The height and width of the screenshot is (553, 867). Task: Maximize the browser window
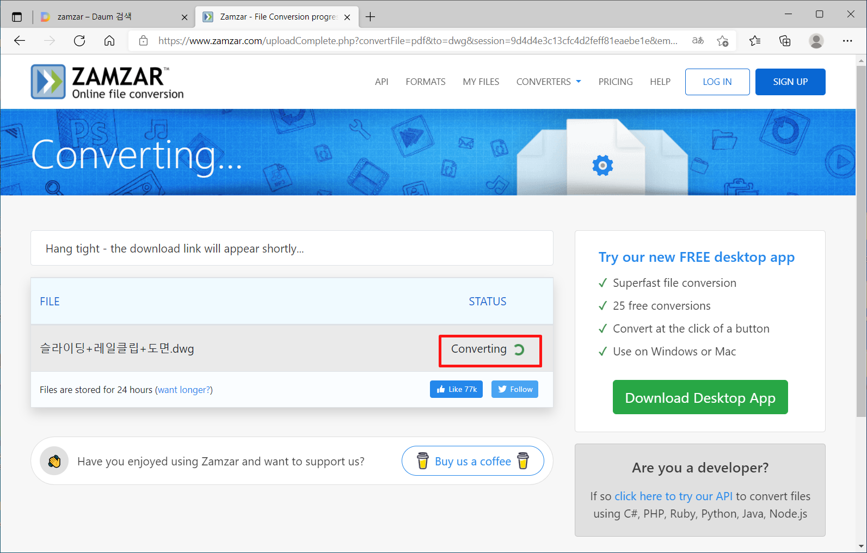point(819,14)
